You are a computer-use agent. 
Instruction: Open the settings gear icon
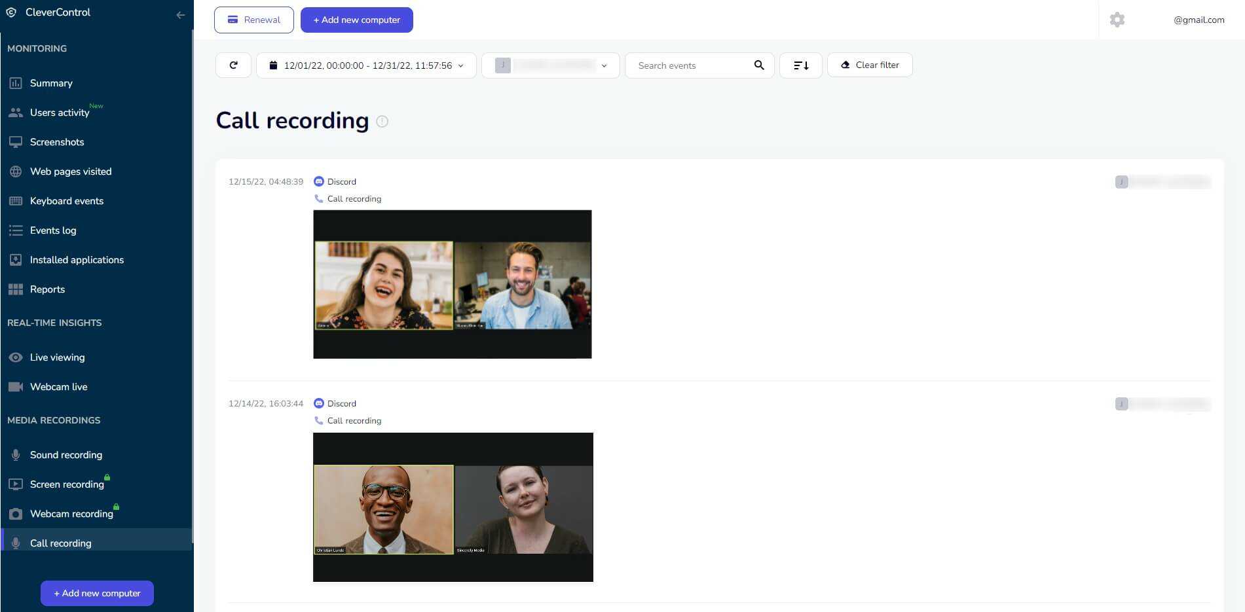1117,20
